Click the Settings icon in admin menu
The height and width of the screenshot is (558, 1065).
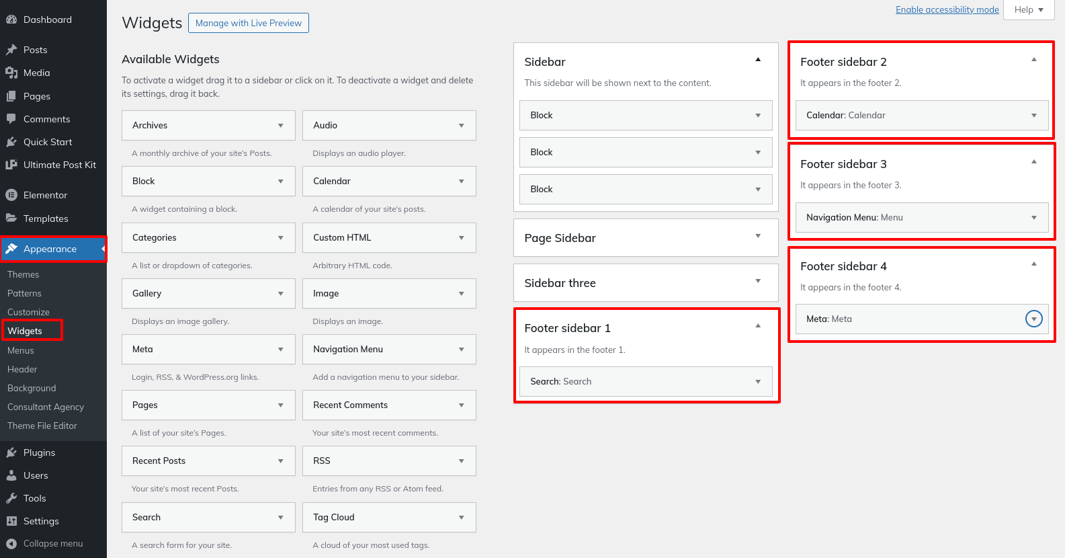11,521
